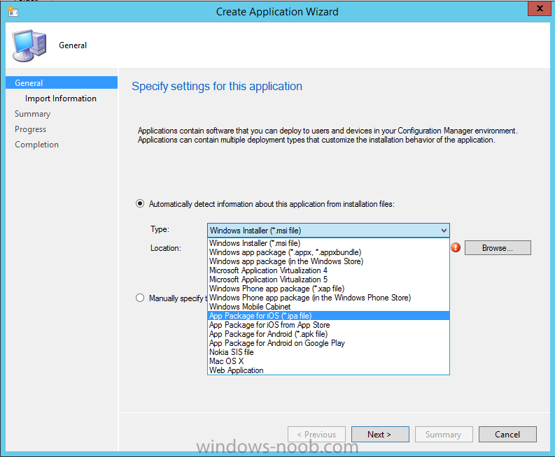Click the Type: label
This screenshot has width=555, height=457.
pos(160,229)
